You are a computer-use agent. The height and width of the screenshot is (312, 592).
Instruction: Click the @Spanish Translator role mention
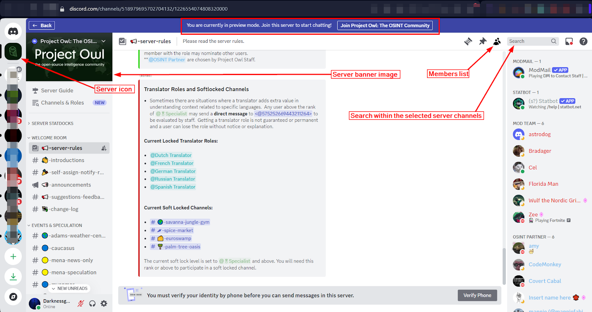pyautogui.click(x=173, y=187)
